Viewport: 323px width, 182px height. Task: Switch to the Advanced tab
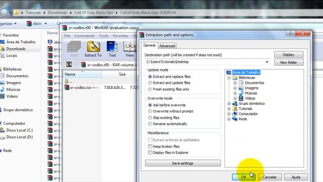[167, 46]
